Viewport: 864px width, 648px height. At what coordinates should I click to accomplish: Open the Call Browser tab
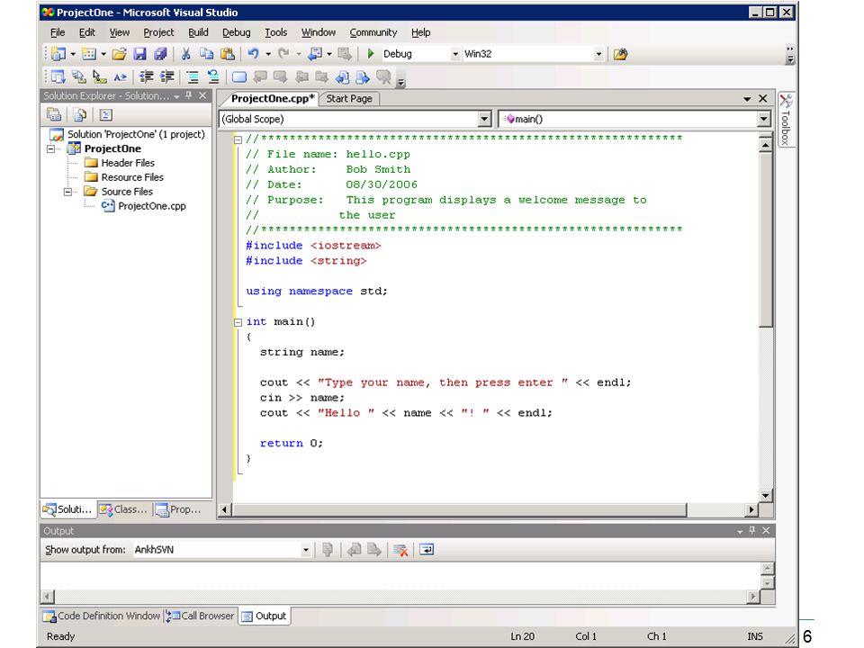(201, 616)
